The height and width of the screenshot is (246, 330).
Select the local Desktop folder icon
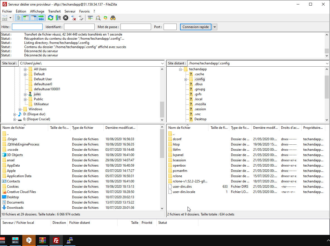(4, 197)
